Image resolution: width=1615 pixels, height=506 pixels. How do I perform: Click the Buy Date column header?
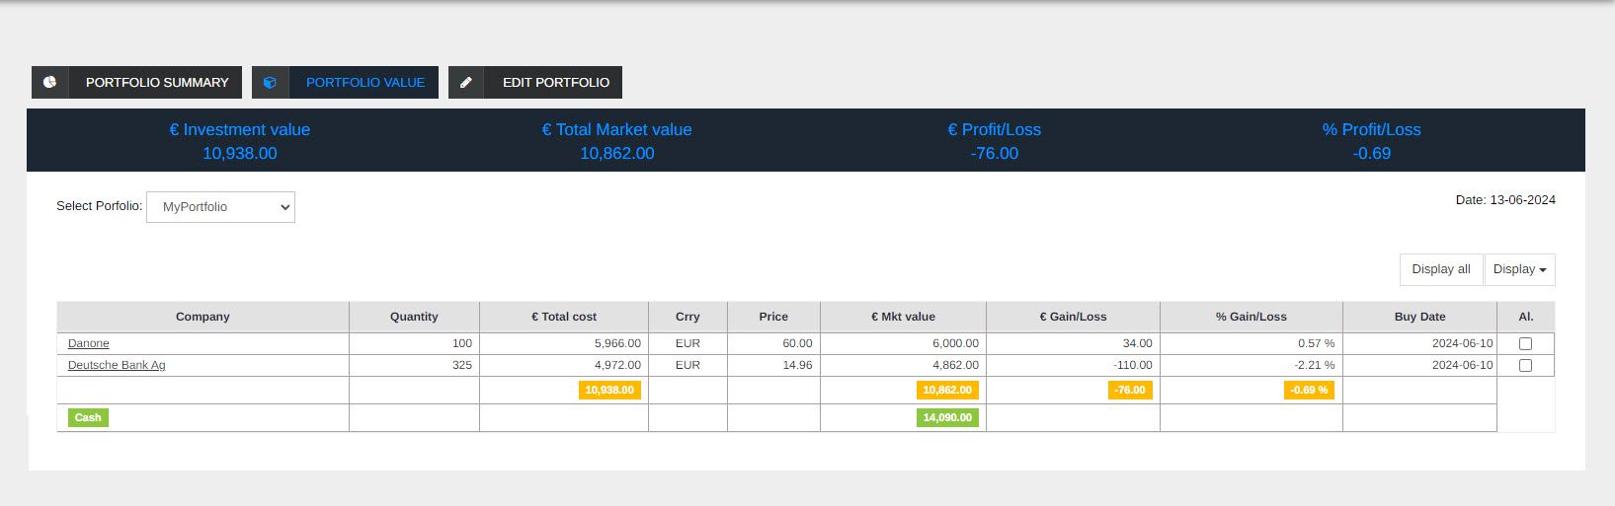pyautogui.click(x=1419, y=317)
